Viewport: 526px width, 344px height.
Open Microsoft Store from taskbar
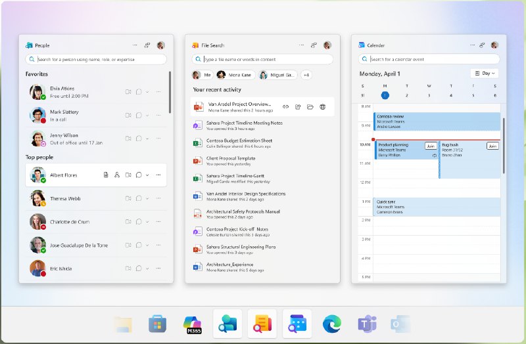(158, 324)
